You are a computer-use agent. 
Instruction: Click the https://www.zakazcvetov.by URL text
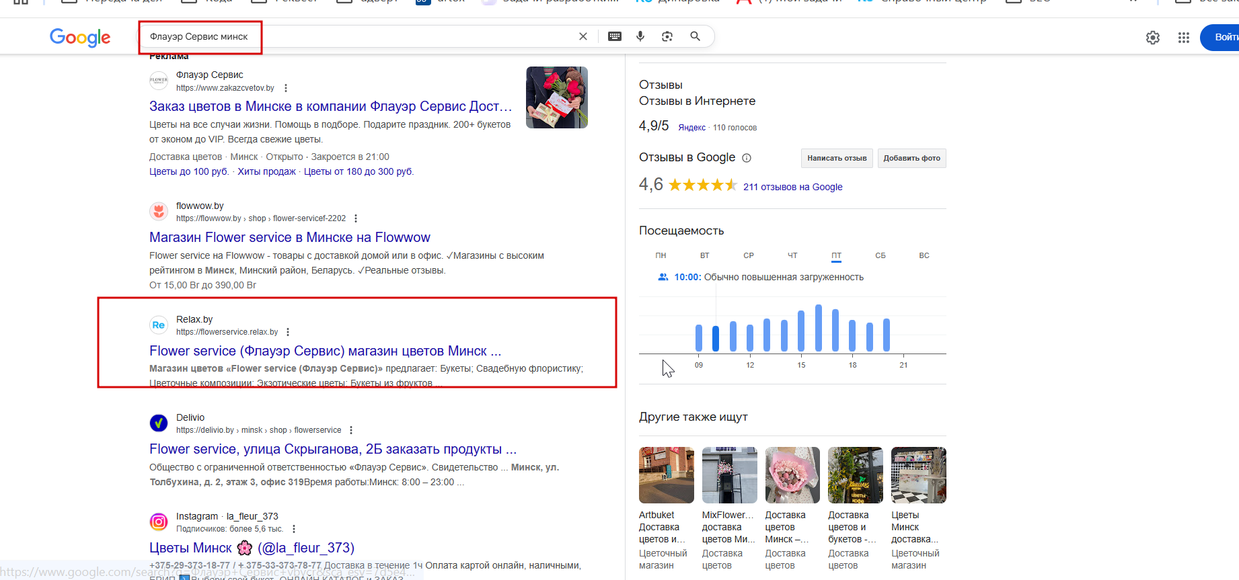225,88
